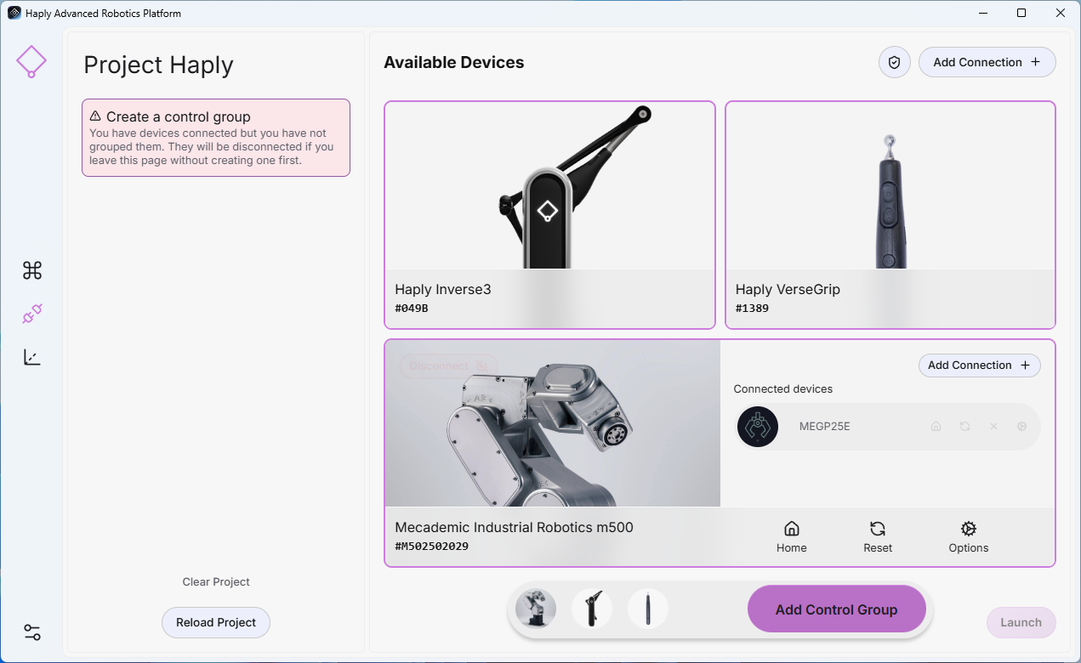Viewport: 1081px width, 663px height.
Task: Click top Add Connection button
Action: coord(987,62)
